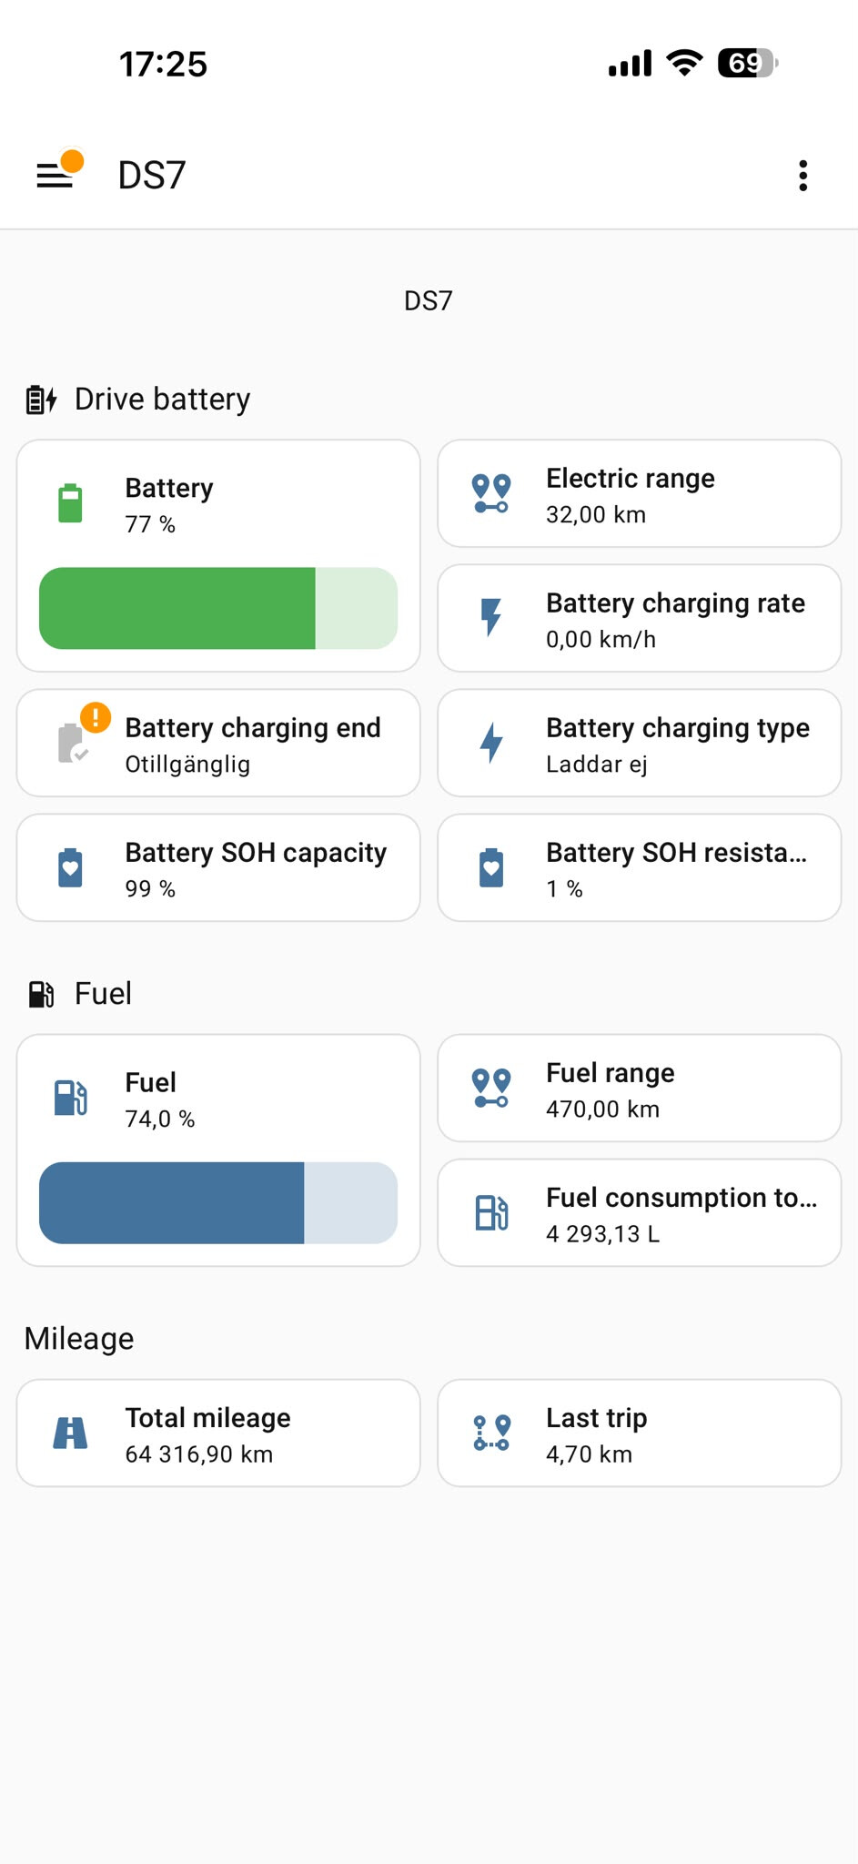Open the hamburger navigation menu
This screenshot has height=1864, width=858.
click(55, 175)
